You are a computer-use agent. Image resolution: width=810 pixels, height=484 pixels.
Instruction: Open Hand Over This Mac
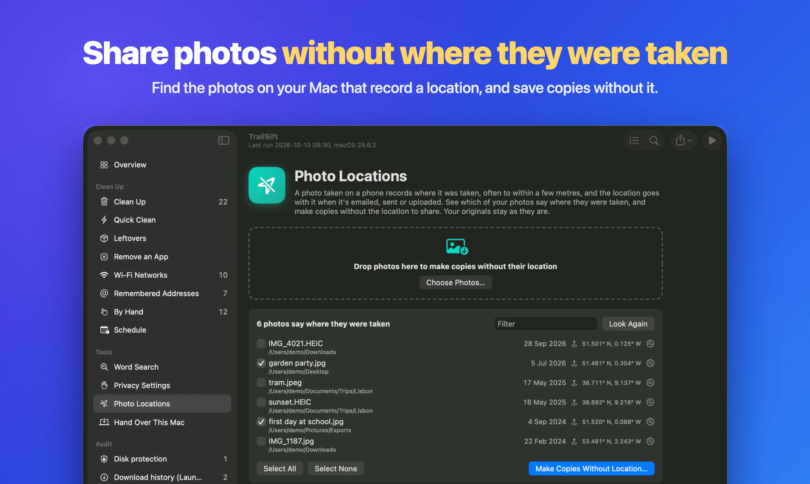tap(162, 422)
